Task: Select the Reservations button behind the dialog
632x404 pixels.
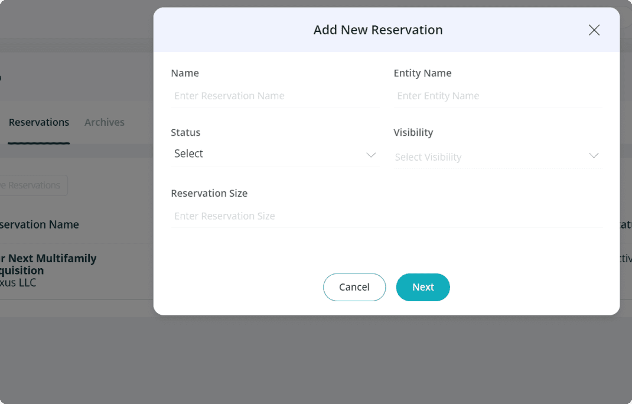Action: (x=32, y=185)
